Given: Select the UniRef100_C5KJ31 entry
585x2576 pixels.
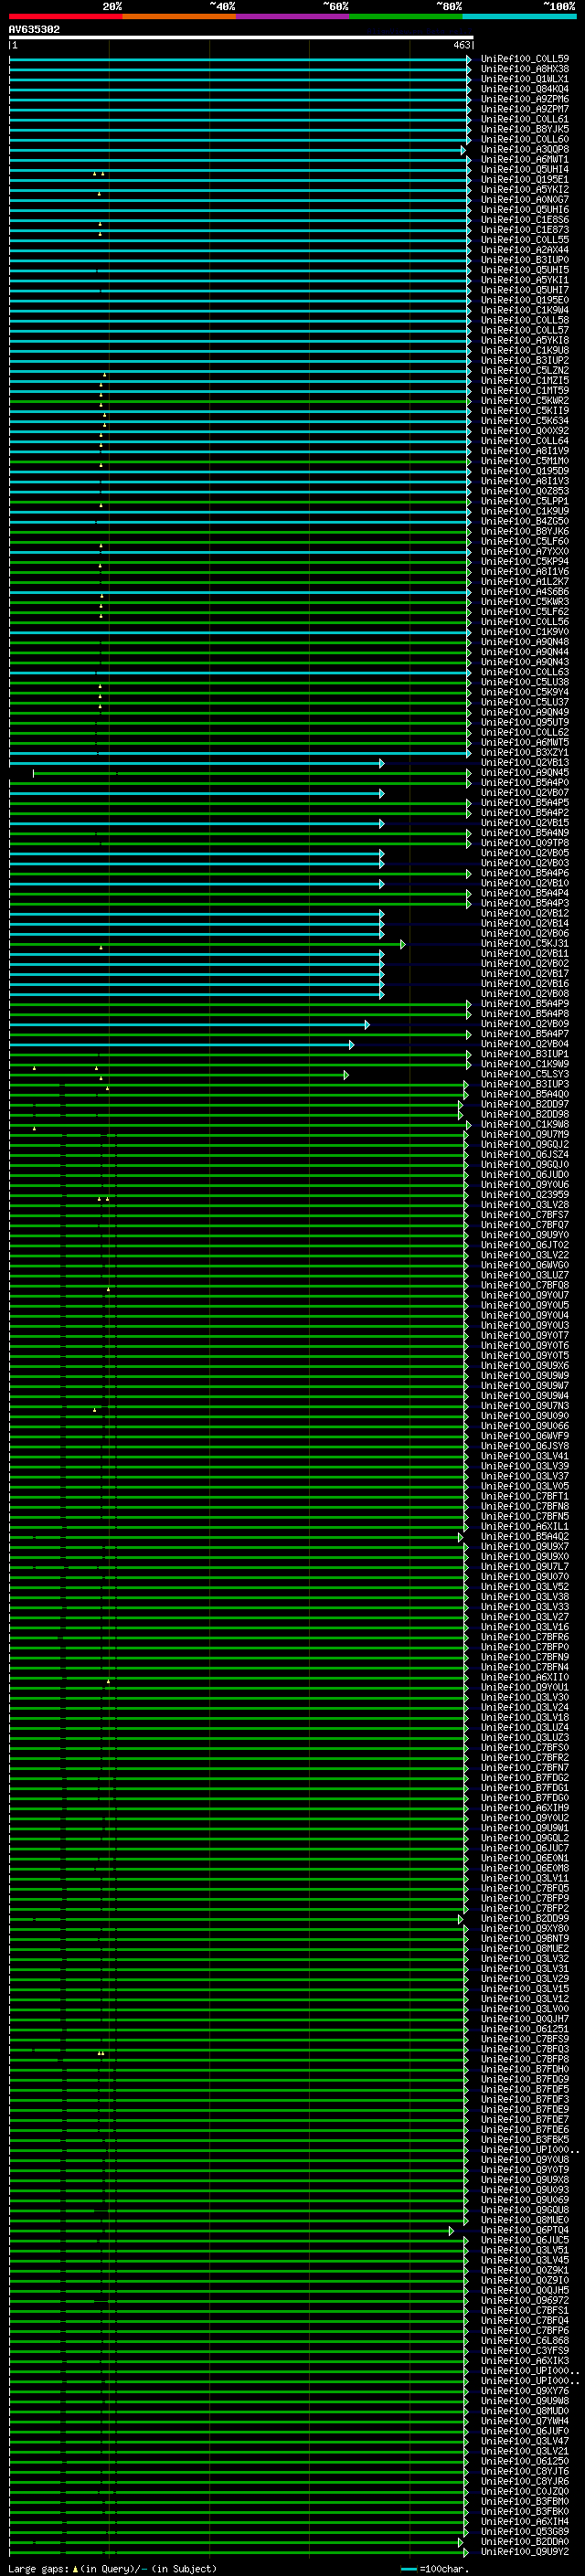Looking at the screenshot, I should click(524, 944).
